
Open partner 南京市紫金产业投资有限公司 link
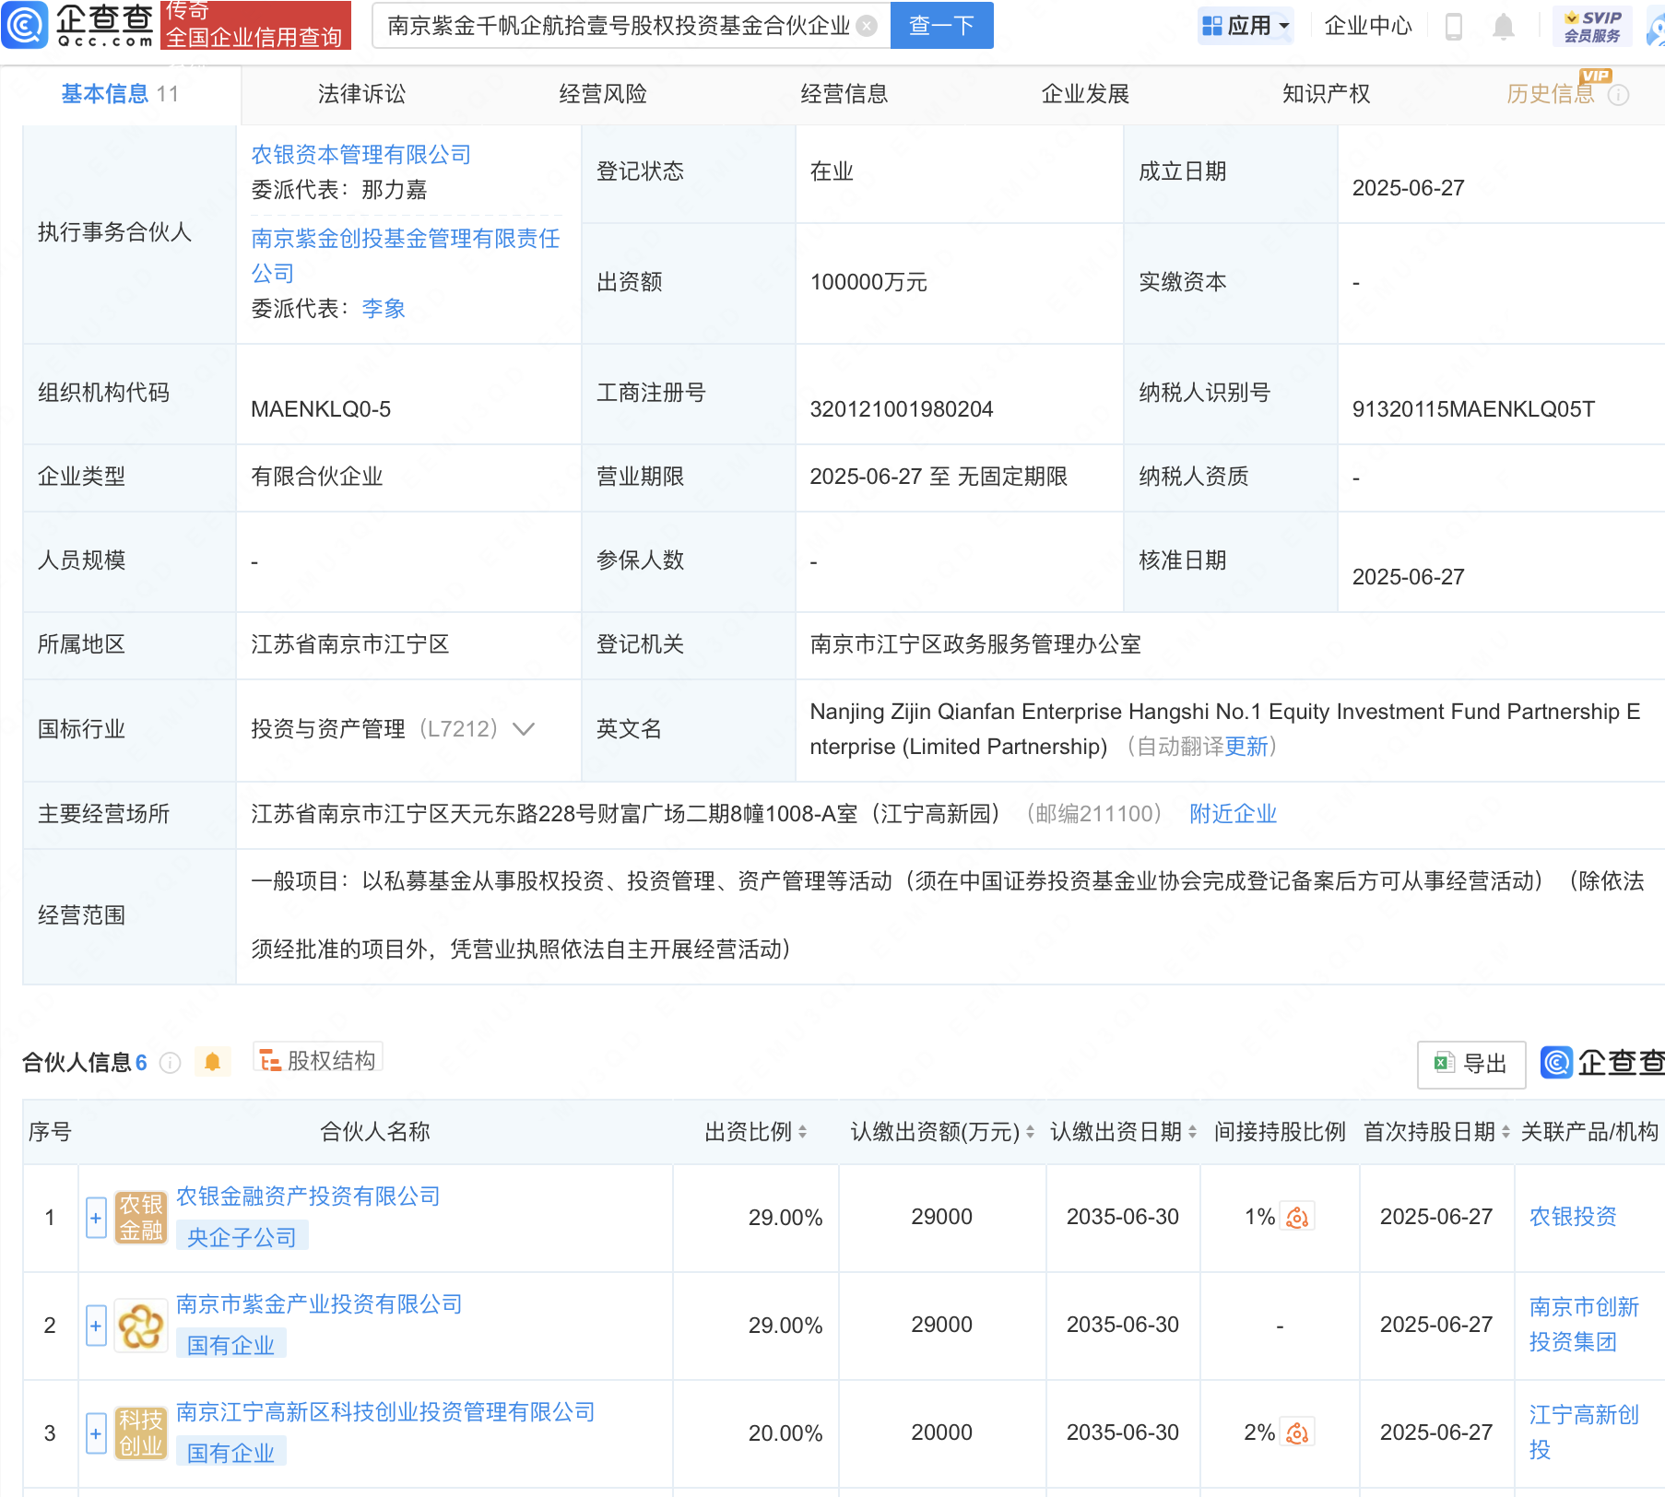pos(319,1304)
